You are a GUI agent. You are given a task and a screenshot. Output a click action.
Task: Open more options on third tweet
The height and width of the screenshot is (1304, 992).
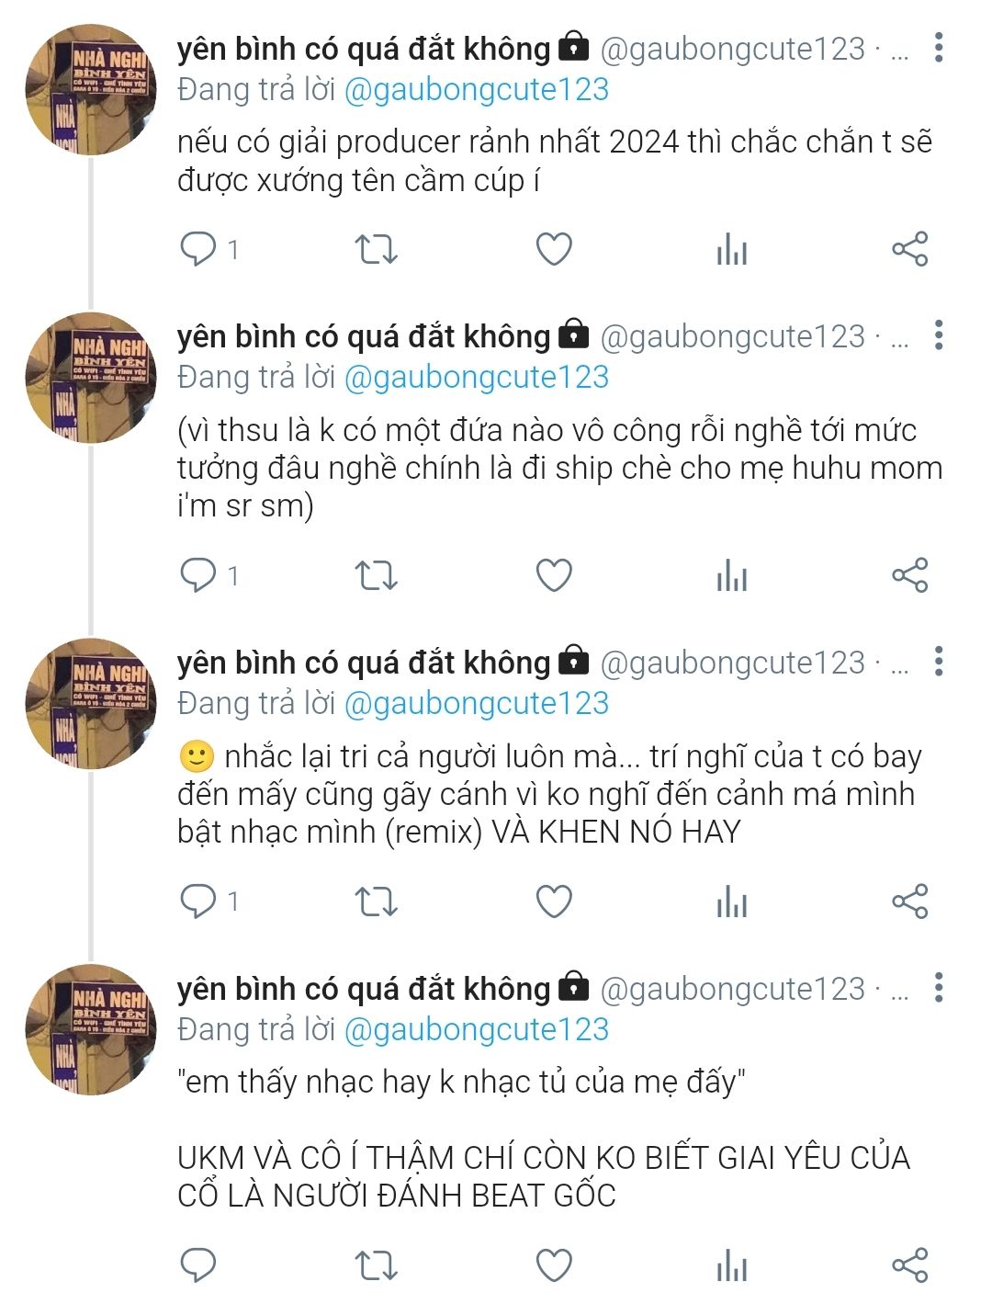tap(938, 662)
